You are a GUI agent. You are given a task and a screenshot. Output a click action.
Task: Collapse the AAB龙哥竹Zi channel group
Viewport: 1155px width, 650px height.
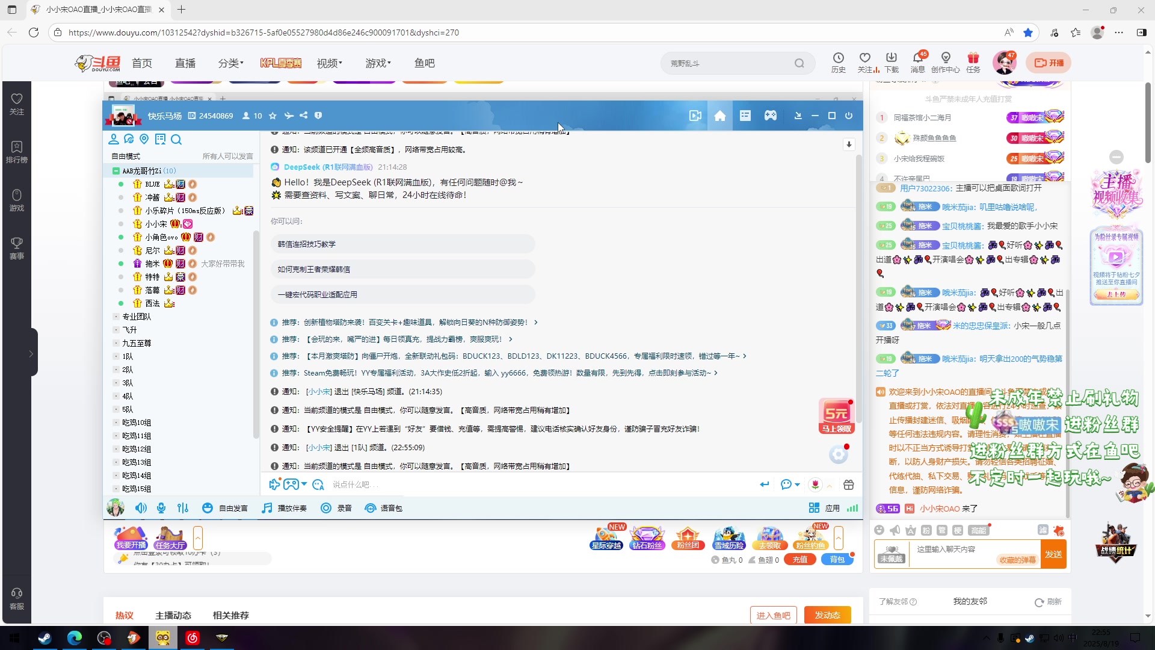coord(116,171)
